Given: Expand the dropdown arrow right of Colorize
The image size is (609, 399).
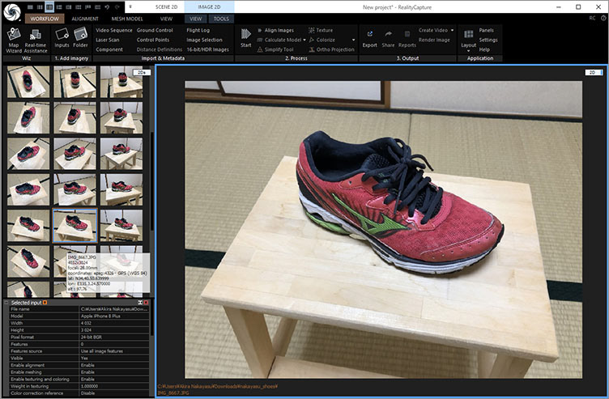Looking at the screenshot, I should pyautogui.click(x=353, y=40).
